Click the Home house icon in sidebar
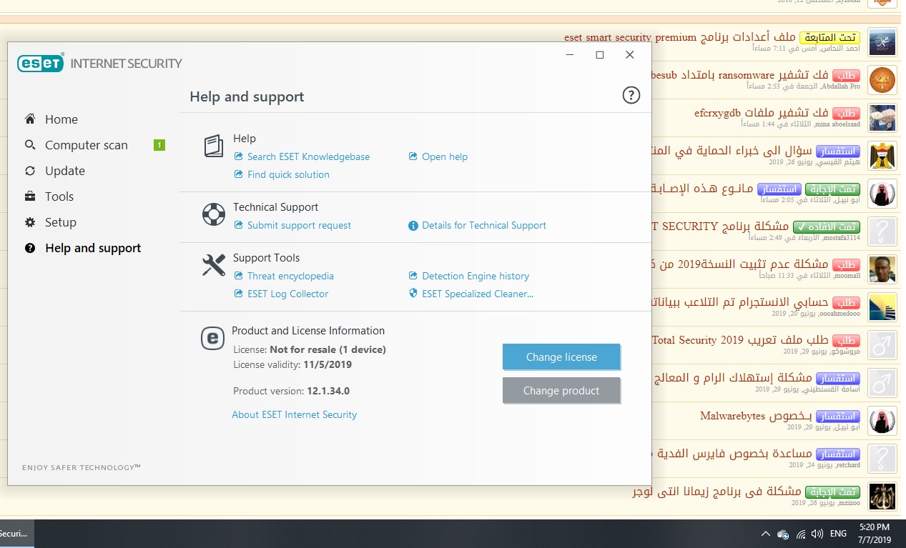The image size is (906, 548). coord(30,119)
